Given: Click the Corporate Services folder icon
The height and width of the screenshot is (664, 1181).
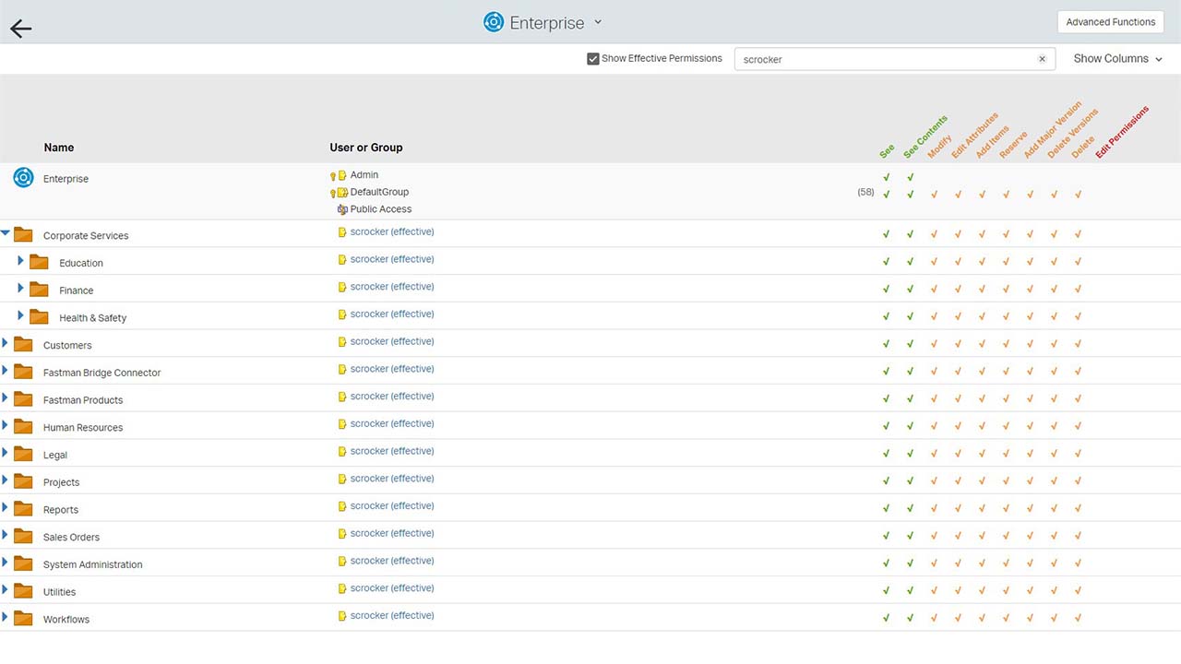Looking at the screenshot, I should coord(23,234).
